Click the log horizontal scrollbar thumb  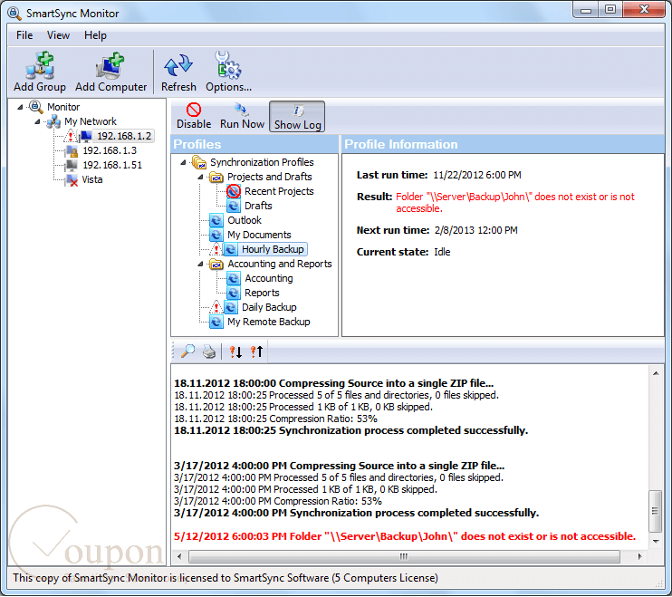point(404,556)
